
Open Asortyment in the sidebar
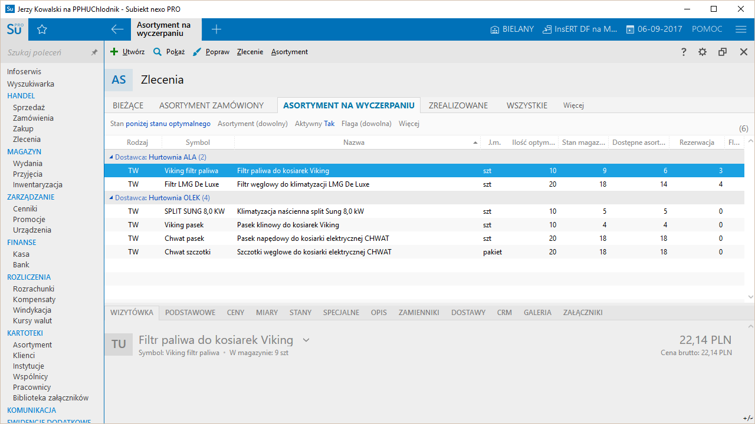(x=32, y=344)
